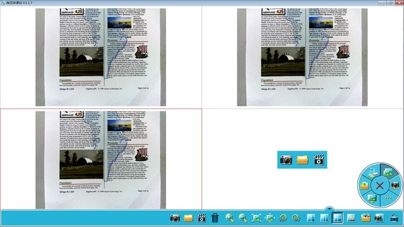The height and width of the screenshot is (227, 404).
Task: Zoom out using the minus magnifier
Action: [242, 218]
